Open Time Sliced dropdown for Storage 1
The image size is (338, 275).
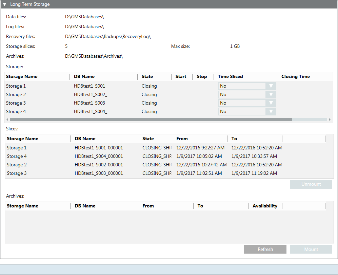click(x=271, y=86)
